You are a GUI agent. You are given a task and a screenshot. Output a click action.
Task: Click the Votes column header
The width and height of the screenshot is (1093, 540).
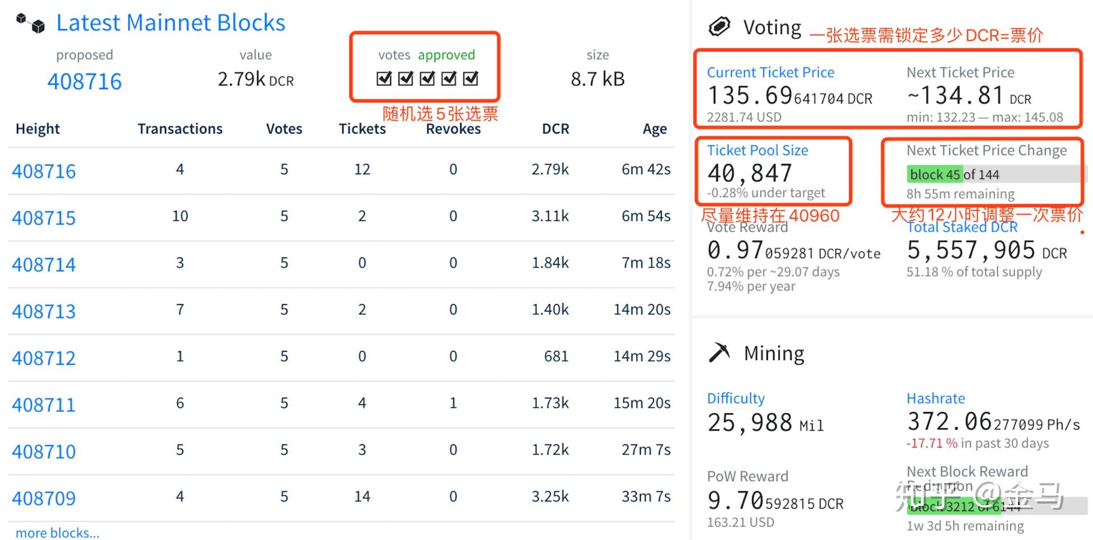tap(284, 129)
